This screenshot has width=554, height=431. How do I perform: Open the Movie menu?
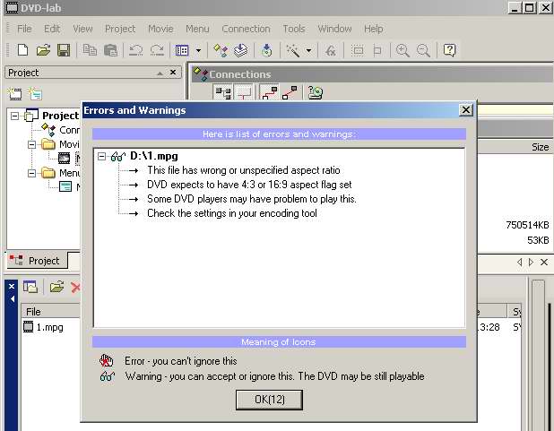click(160, 29)
